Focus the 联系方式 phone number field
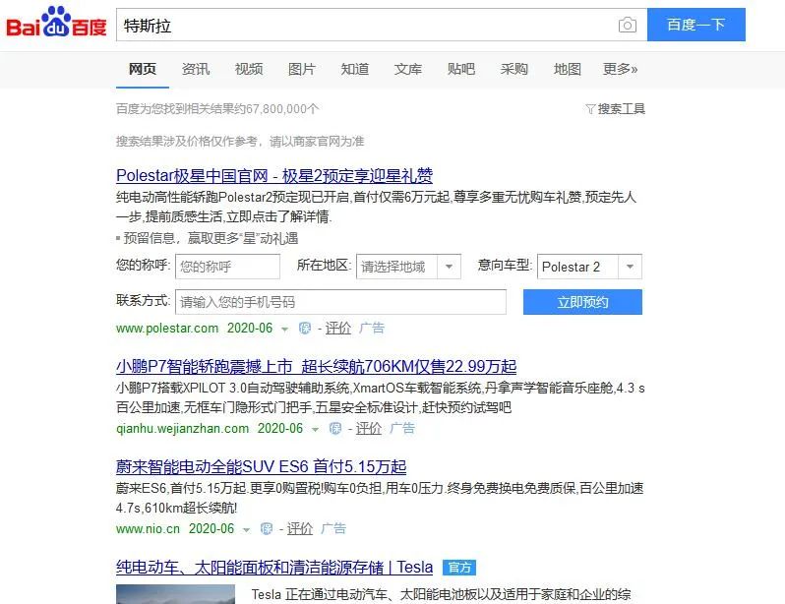The height and width of the screenshot is (604, 785). (x=340, y=302)
